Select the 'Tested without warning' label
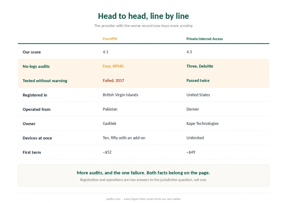287x203 pixels. 45,81
